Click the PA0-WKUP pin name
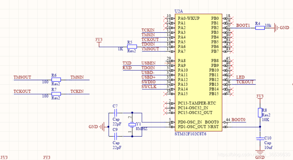293x160 pixels. point(189,18)
